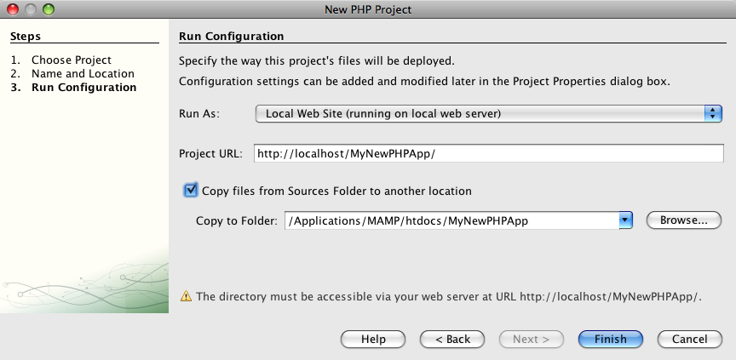This screenshot has width=736, height=360.
Task: Select the bold Run Configuration step
Action: (83, 88)
